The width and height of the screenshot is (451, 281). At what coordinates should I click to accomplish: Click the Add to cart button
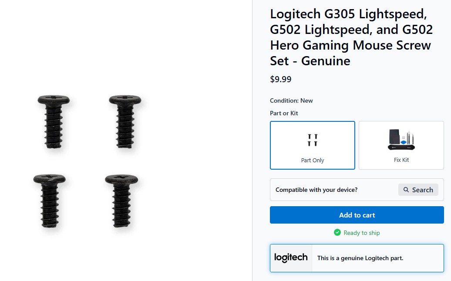tap(357, 214)
